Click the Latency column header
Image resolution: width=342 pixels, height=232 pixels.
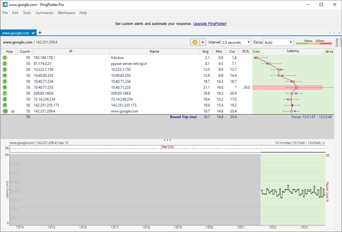(293, 51)
